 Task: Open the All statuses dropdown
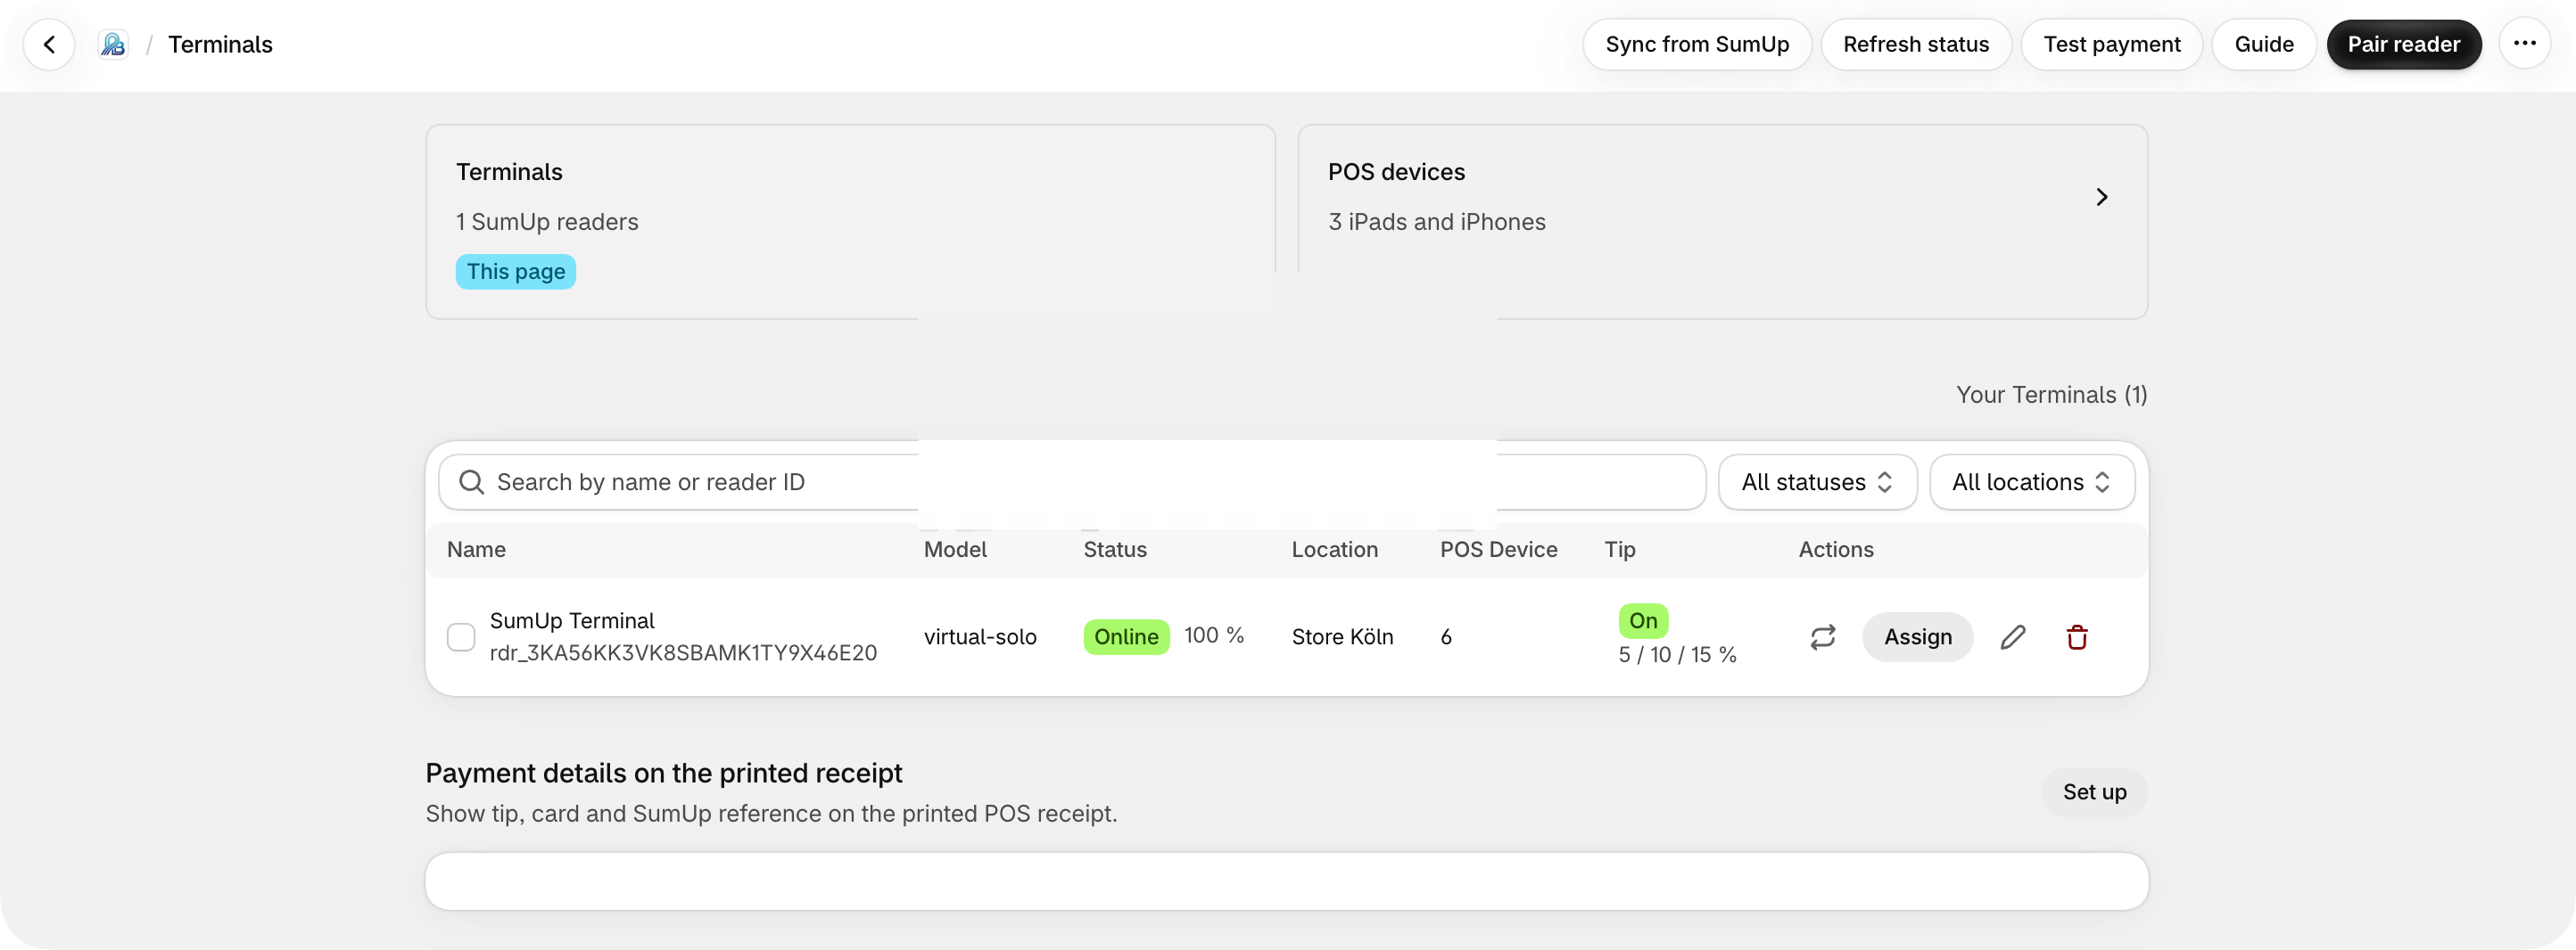[1817, 482]
